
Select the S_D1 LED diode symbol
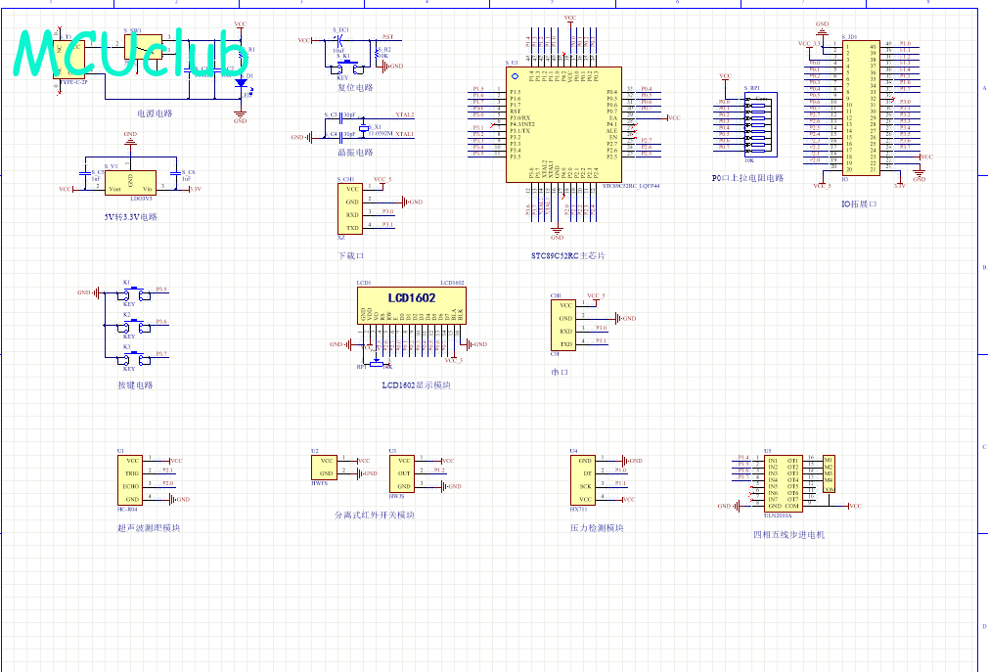[241, 83]
